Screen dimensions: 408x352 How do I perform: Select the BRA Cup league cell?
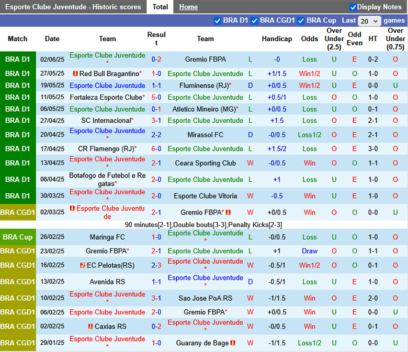pyautogui.click(x=18, y=237)
